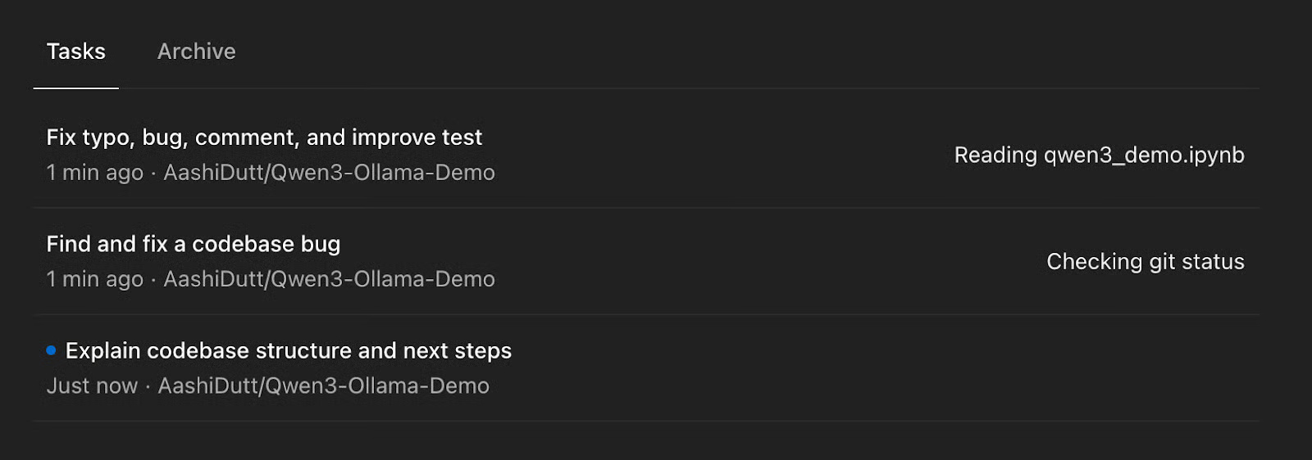Image resolution: width=1312 pixels, height=460 pixels.
Task: Click the separator dot in the Fix typo row
Action: coord(153,174)
